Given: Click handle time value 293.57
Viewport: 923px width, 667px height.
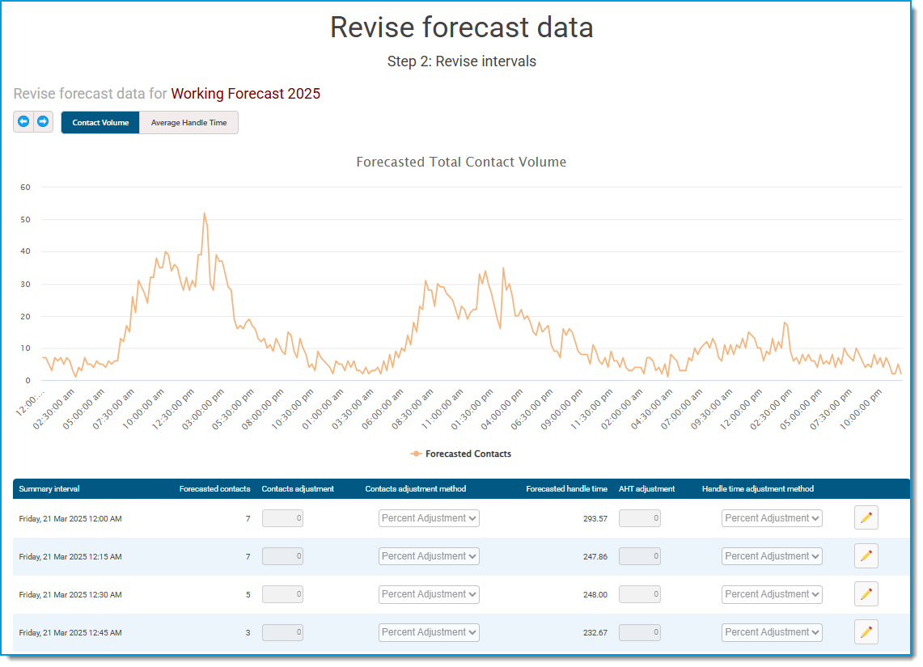Looking at the screenshot, I should tap(595, 519).
